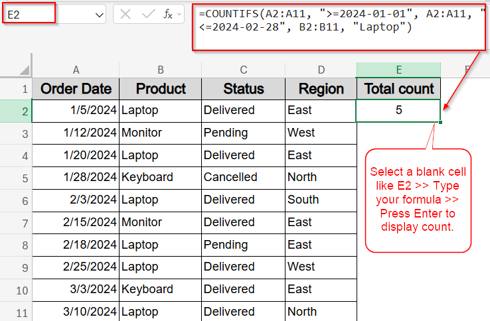This screenshot has width=490, height=321.
Task: Select column A header
Action: click(x=76, y=70)
